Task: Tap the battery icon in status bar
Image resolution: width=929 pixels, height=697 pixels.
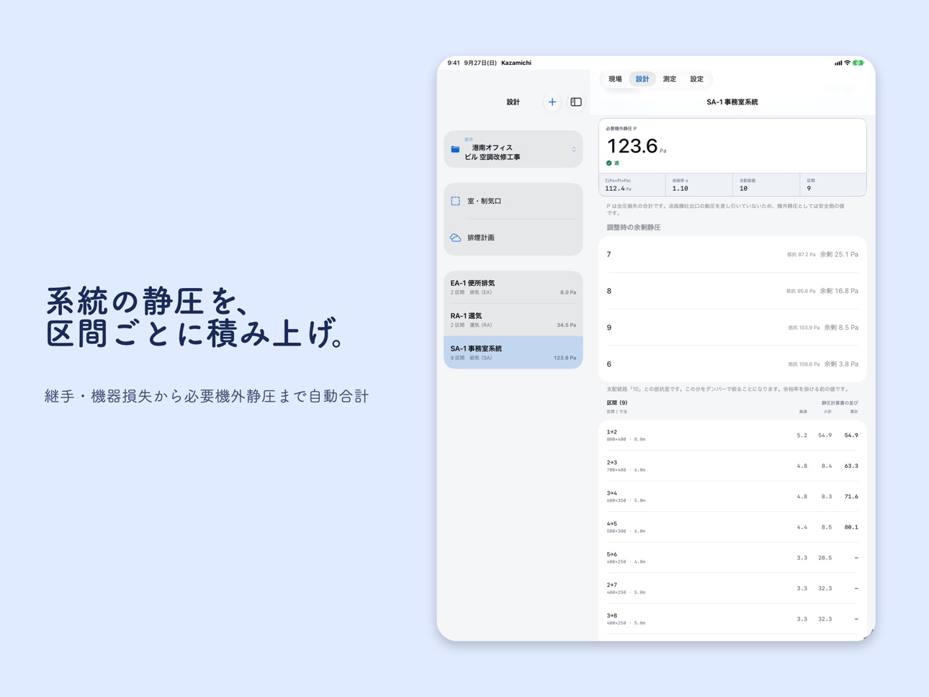Action: point(858,63)
